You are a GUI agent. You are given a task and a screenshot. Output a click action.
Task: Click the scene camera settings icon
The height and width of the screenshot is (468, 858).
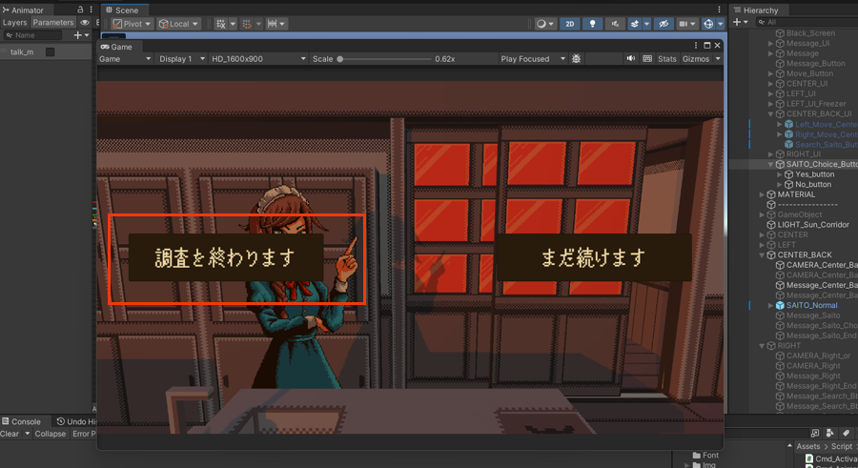tap(685, 24)
